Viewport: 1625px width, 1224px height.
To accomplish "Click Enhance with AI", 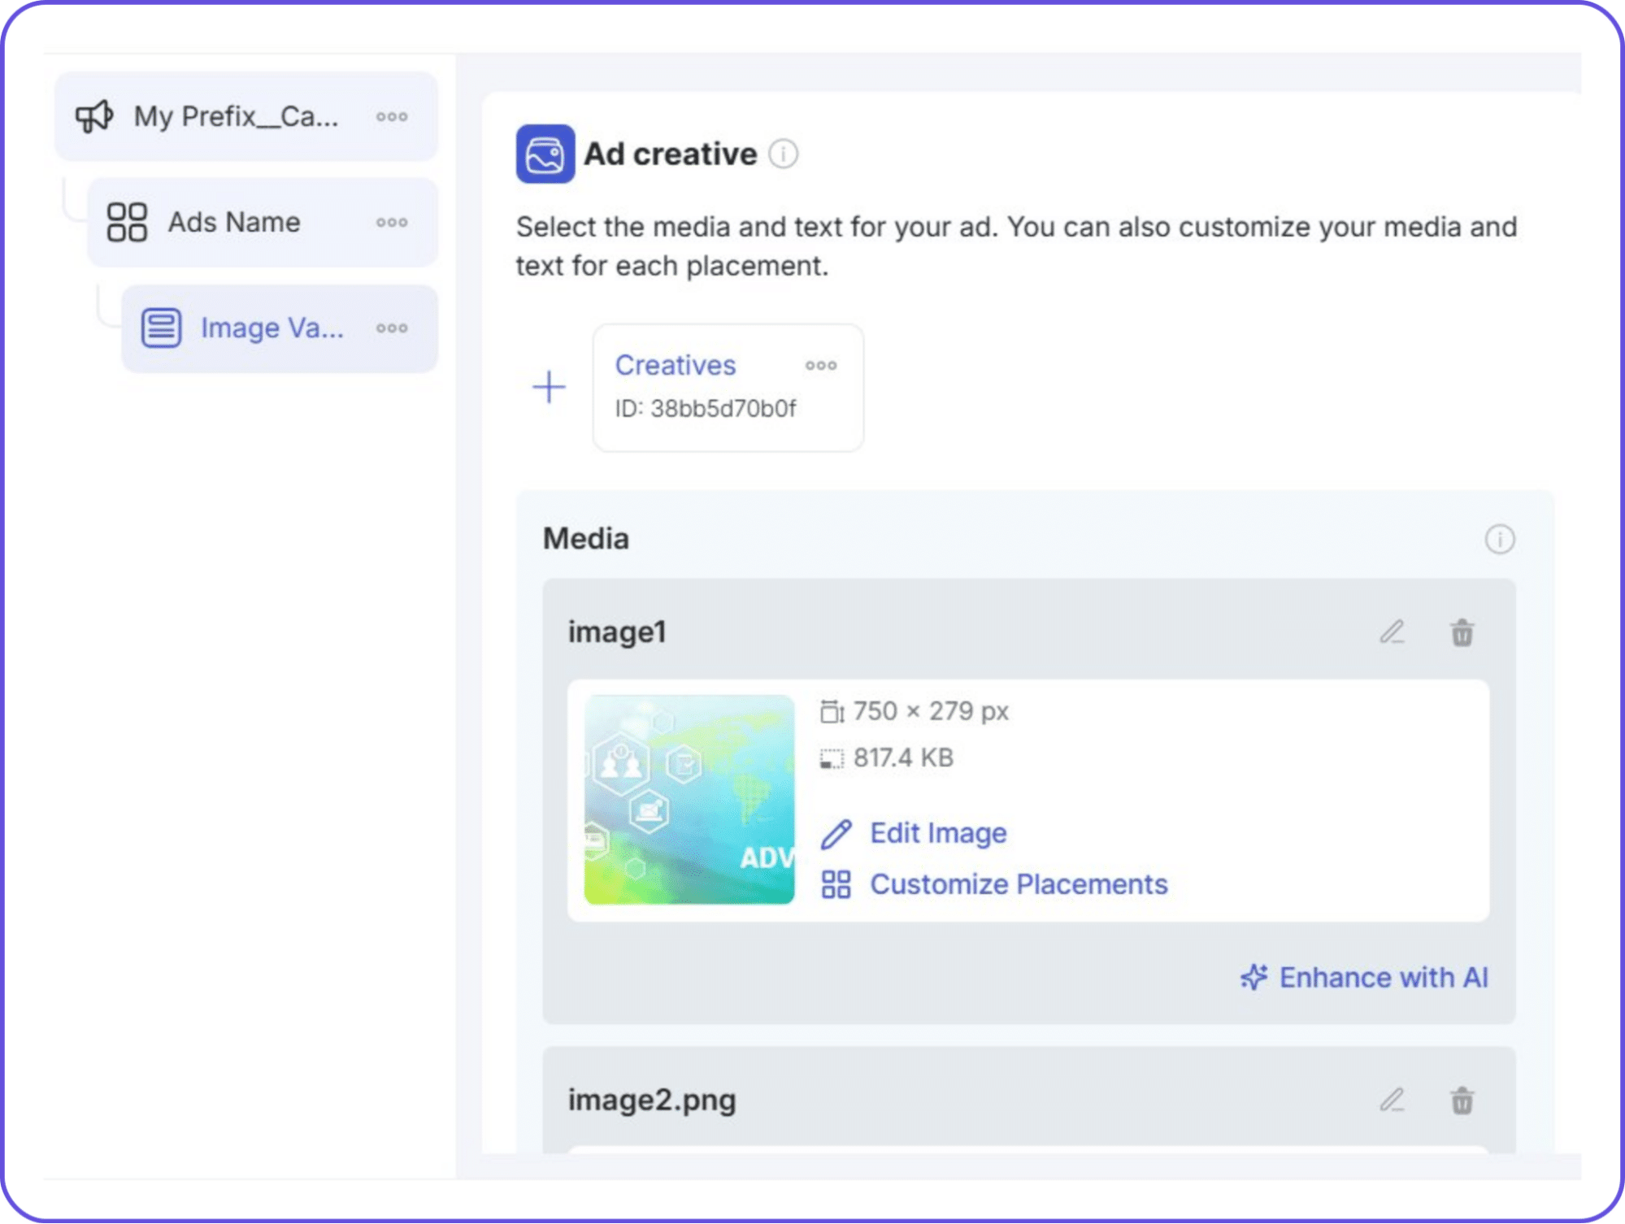I will pyautogui.click(x=1364, y=978).
